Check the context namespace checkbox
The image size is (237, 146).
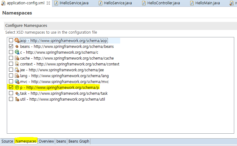coord(11,64)
